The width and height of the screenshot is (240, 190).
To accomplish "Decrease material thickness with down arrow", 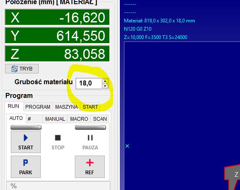I will [105, 86].
